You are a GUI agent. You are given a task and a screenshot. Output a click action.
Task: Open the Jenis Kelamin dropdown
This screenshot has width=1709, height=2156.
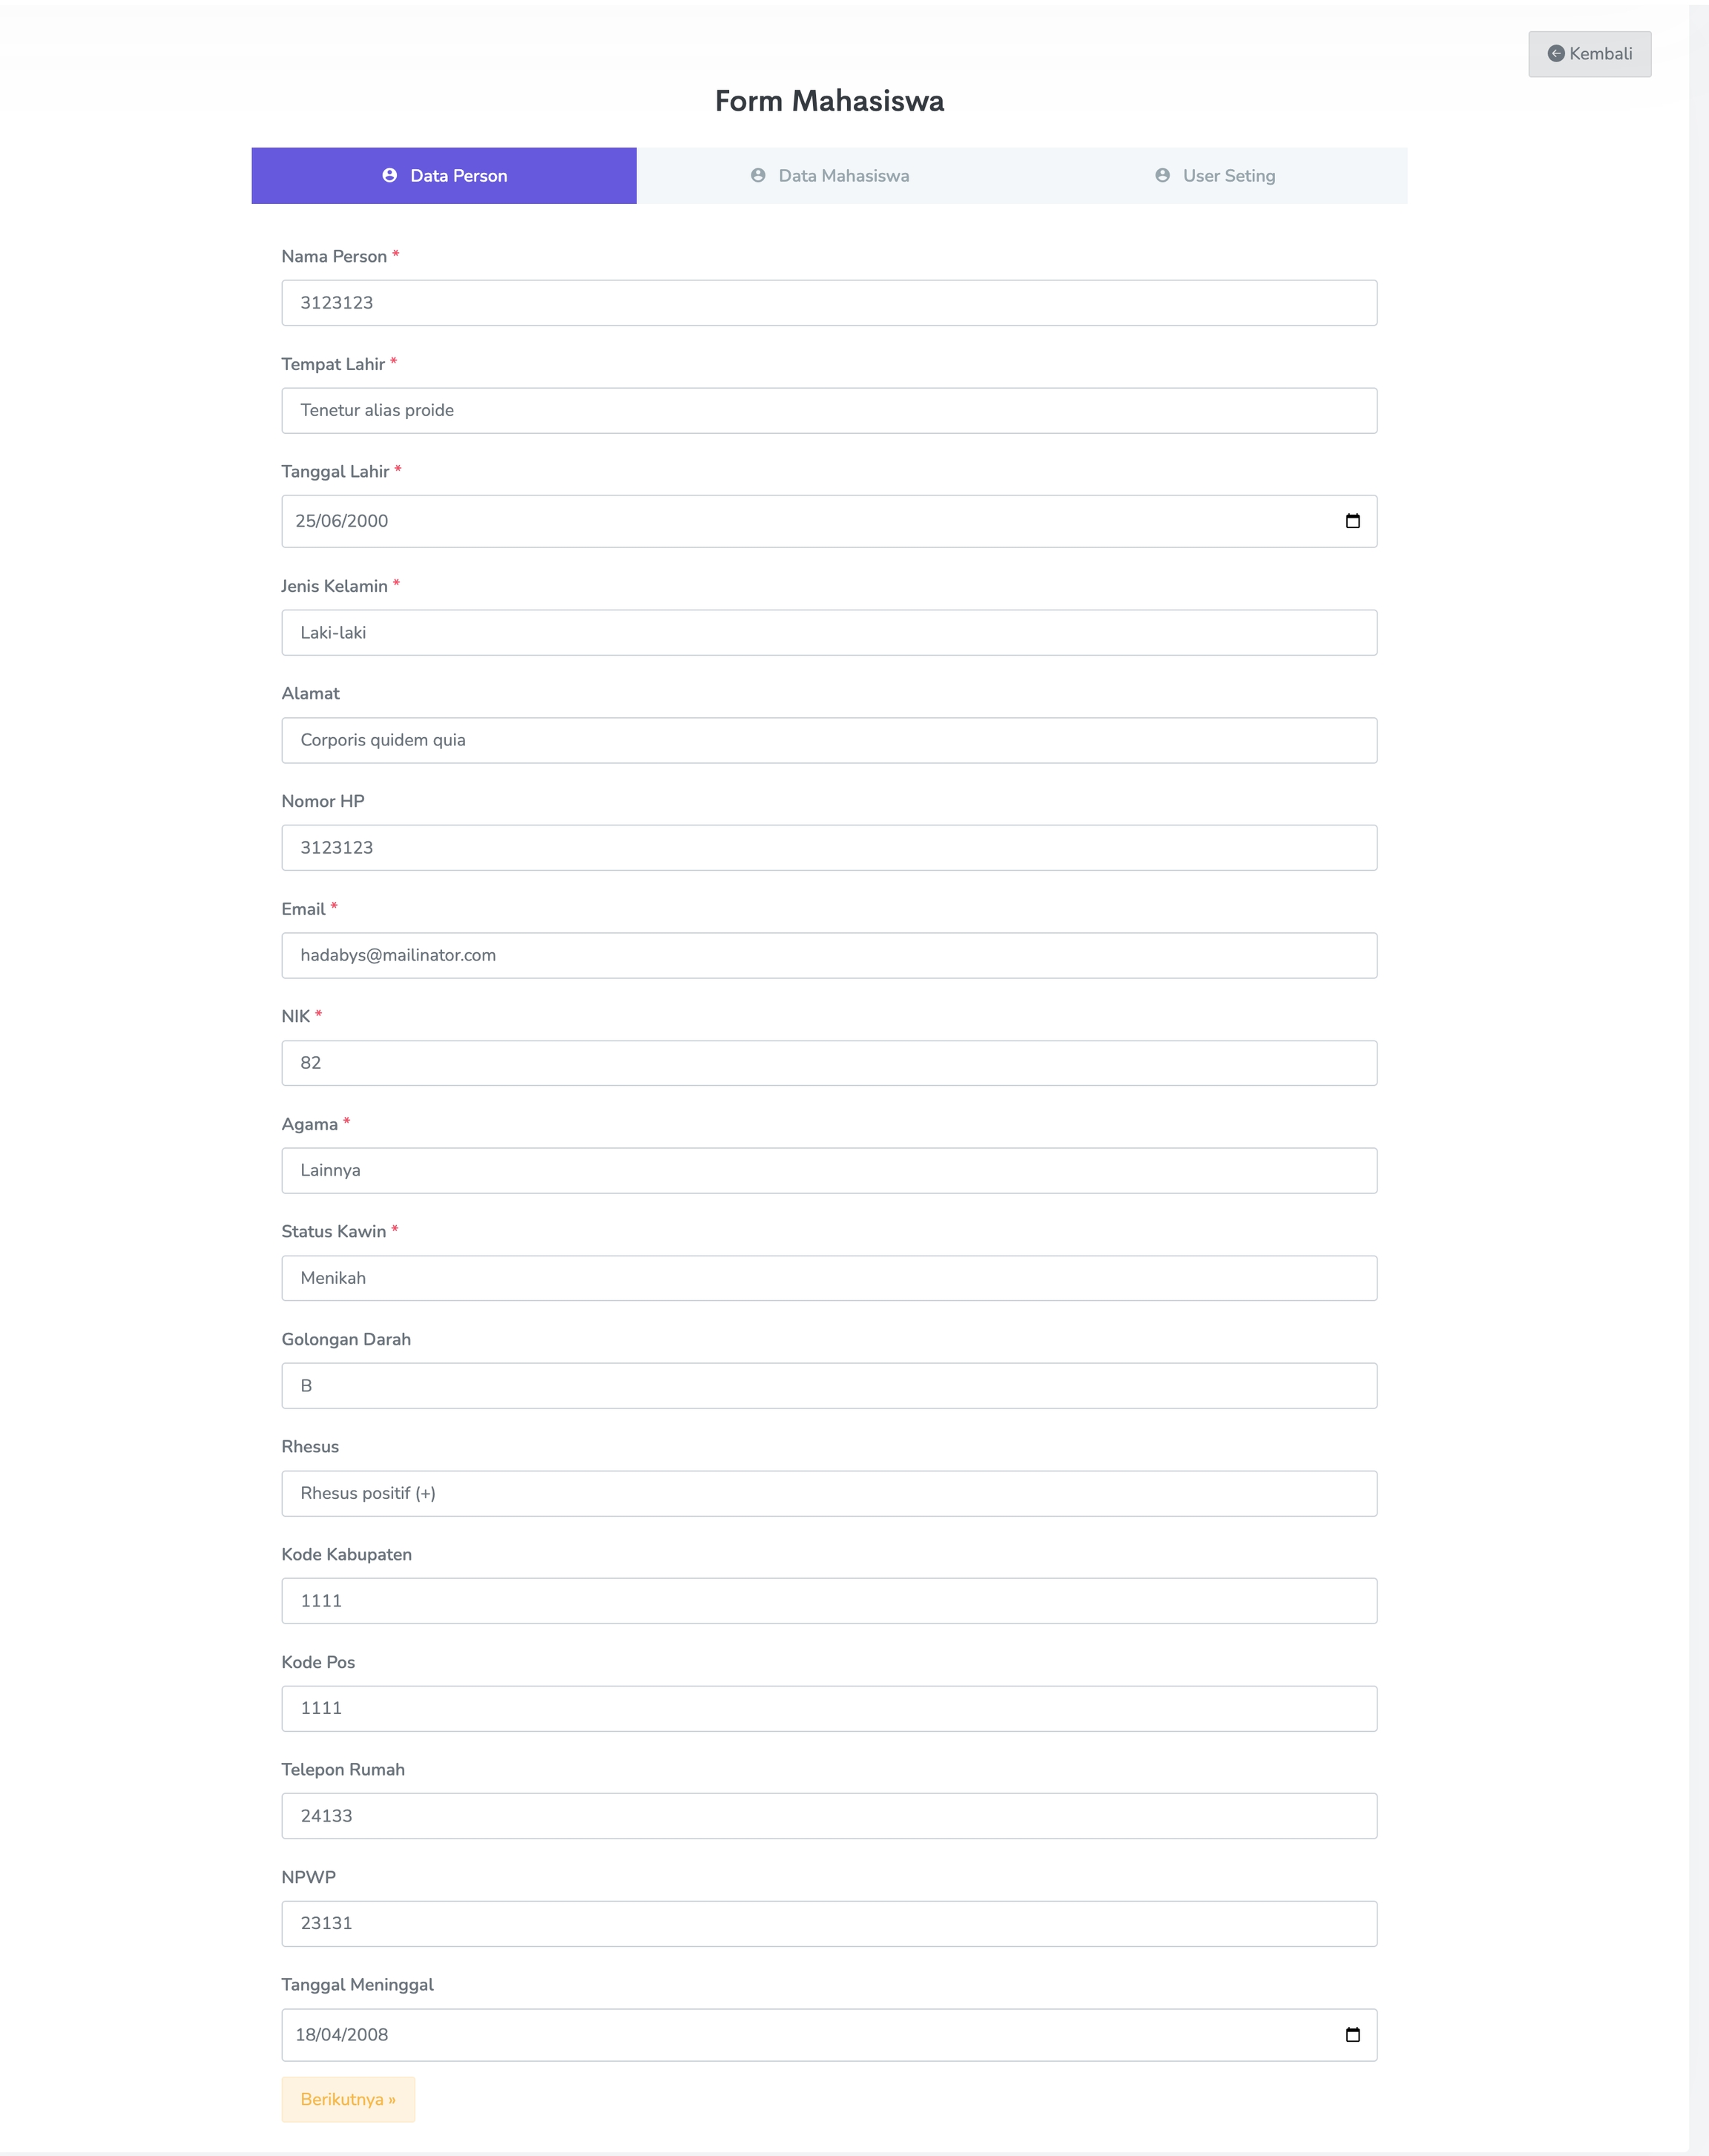[828, 633]
